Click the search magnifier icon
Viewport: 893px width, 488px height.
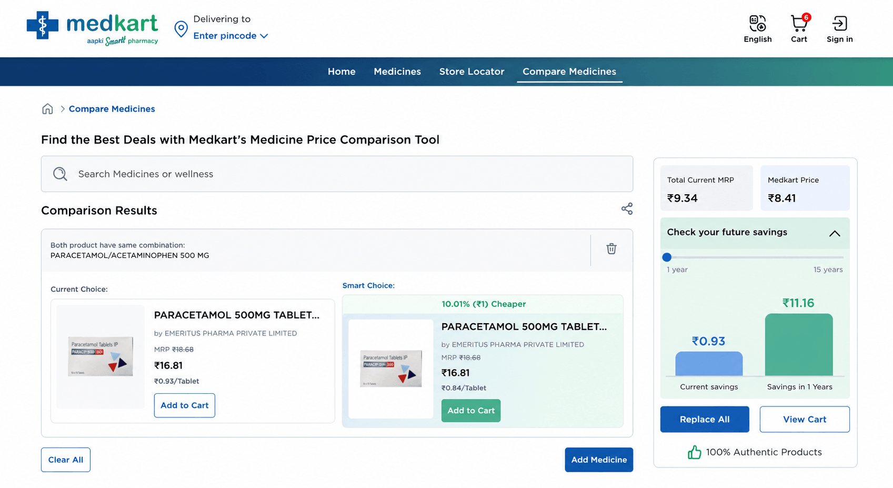coord(60,174)
